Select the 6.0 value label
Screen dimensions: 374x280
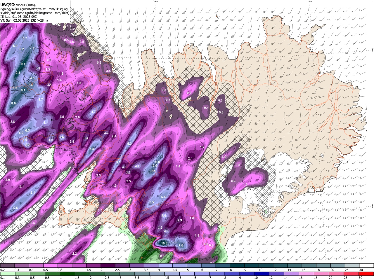click(21, 133)
